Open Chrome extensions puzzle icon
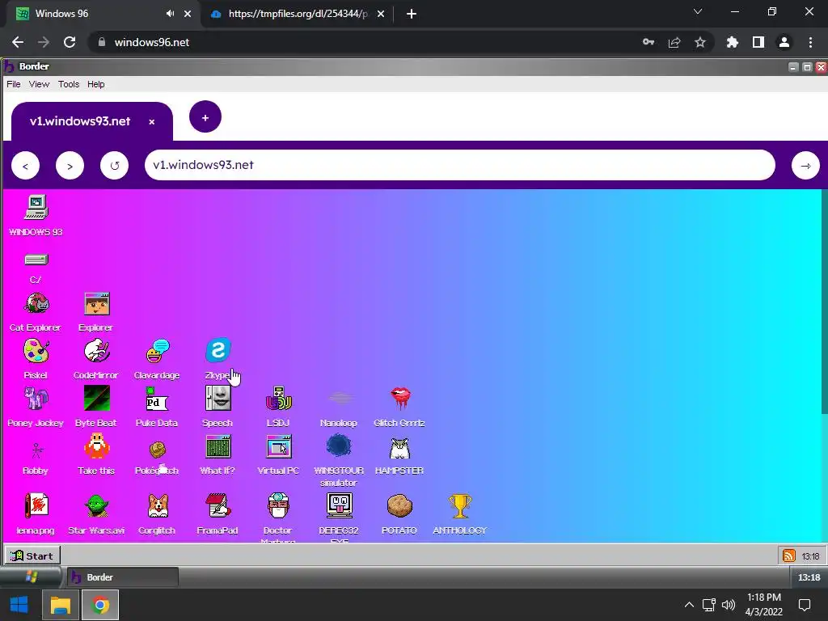The image size is (828, 621). (732, 42)
